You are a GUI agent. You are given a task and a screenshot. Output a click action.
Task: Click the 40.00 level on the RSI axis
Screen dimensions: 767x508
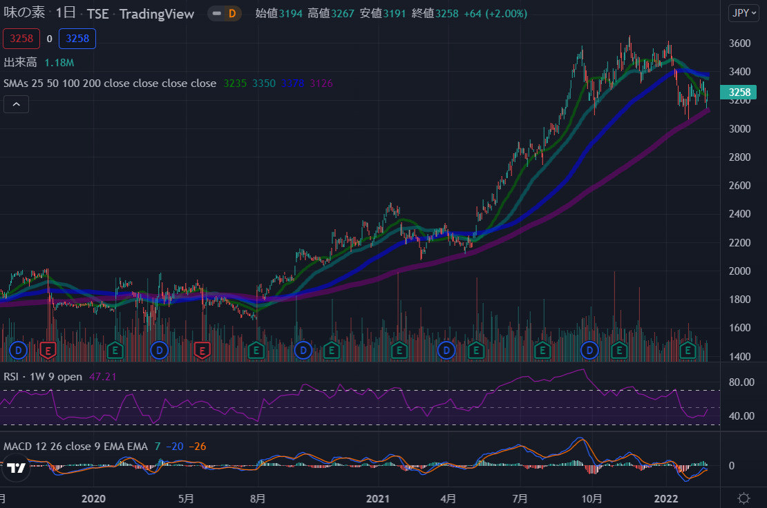(x=741, y=416)
